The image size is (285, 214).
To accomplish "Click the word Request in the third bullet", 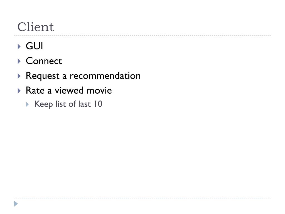I will pos(43,76).
